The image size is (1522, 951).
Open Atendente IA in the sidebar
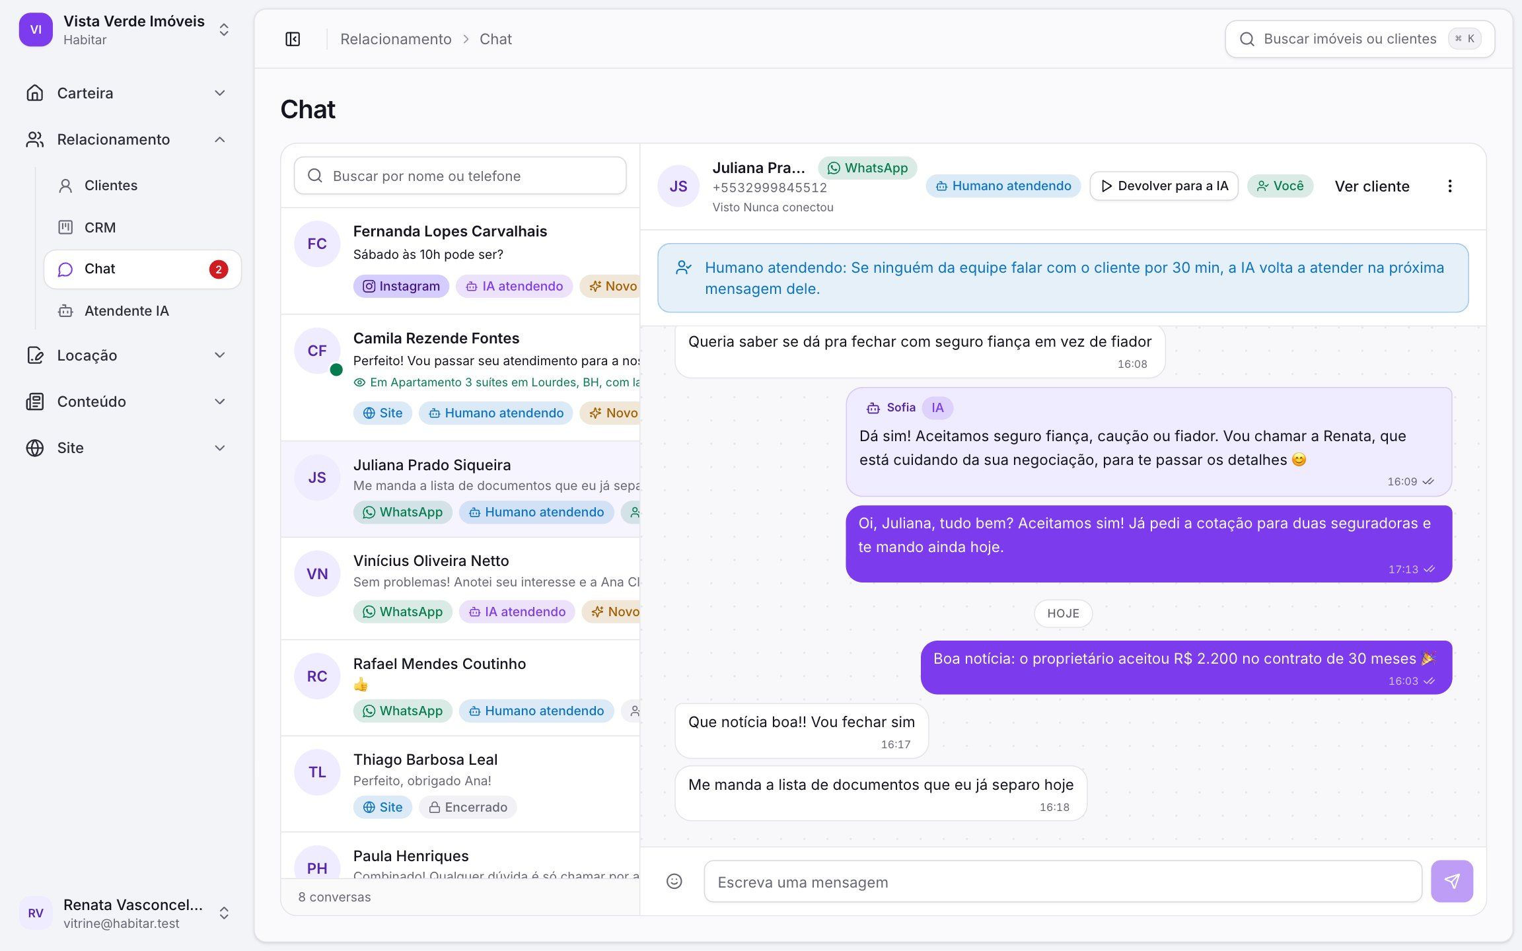click(x=143, y=311)
